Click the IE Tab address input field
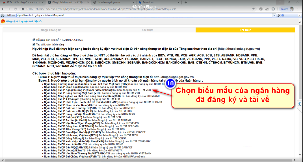Viewport: 303px width, 162px height. pos(144,15)
